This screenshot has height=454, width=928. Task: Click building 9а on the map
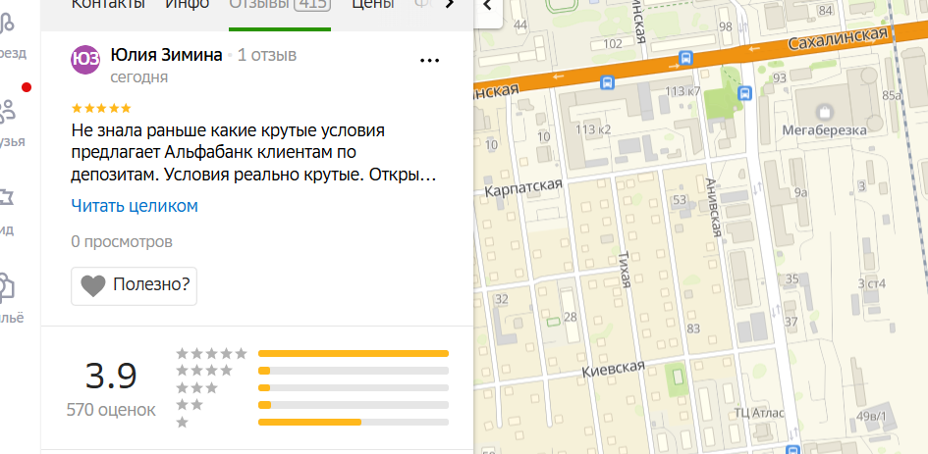(x=800, y=192)
